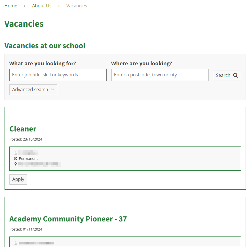Viewport: 251px width, 247px height.
Task: Focus the job title keywords field
Action: tap(58, 75)
